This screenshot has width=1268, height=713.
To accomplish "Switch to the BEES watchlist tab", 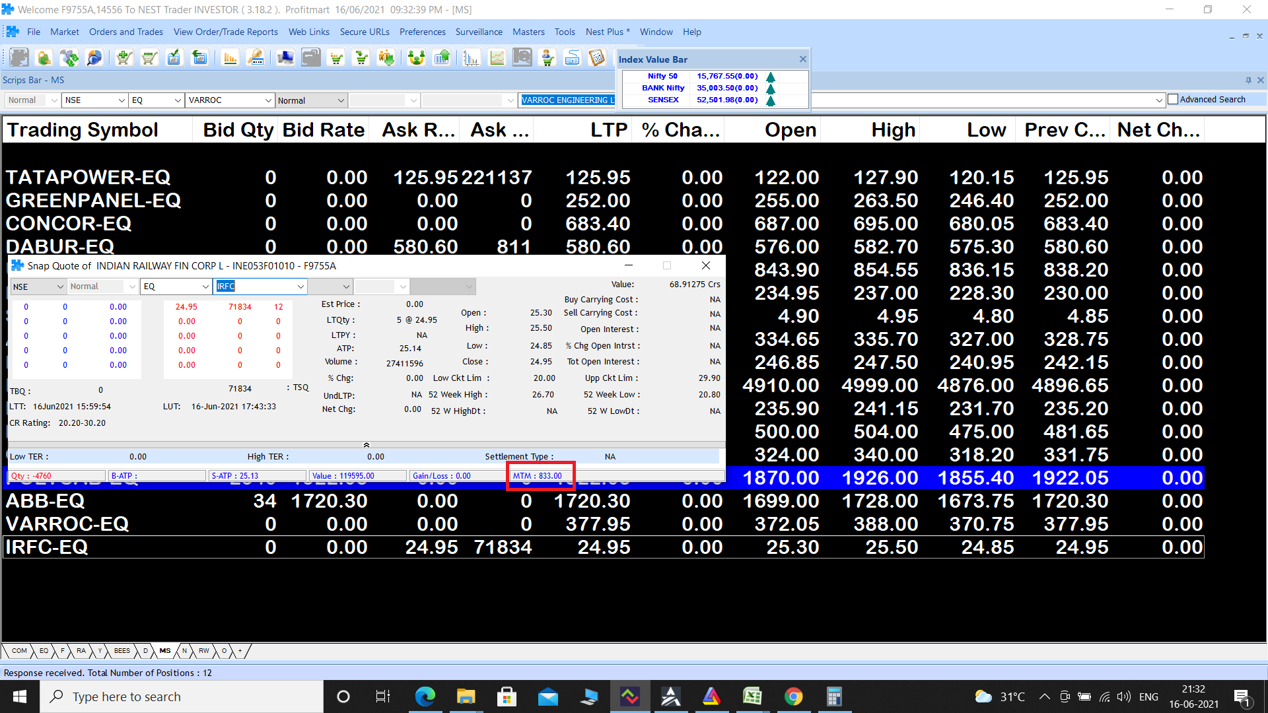I will tap(122, 651).
